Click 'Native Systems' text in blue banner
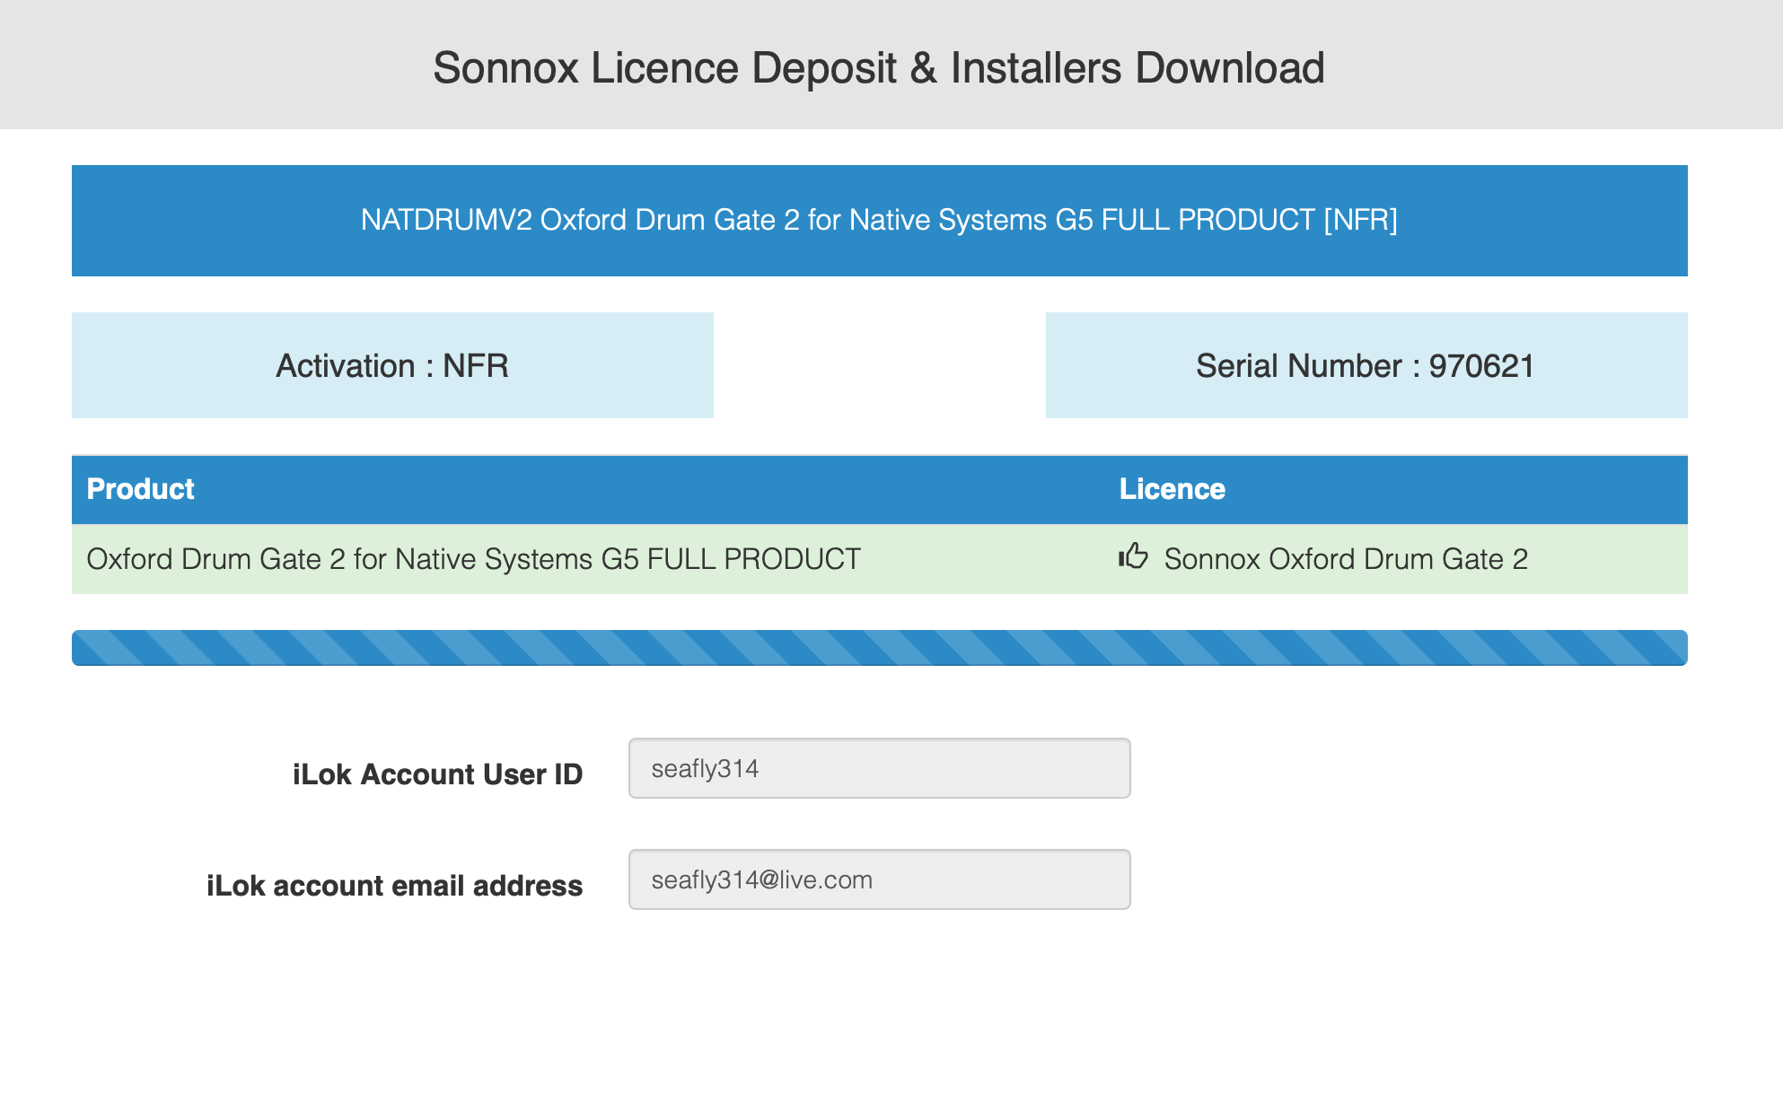This screenshot has height=1093, width=1783. coord(947,220)
